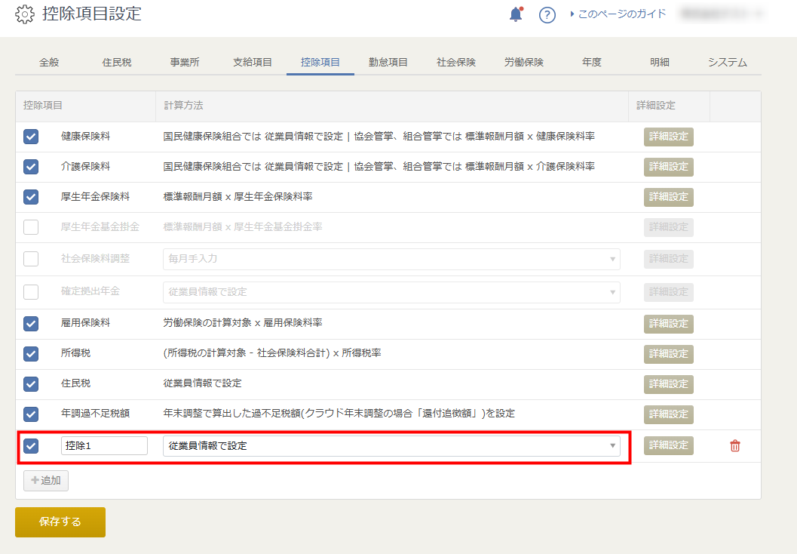
Task: Open the 社会保険 tab
Action: pyautogui.click(x=456, y=63)
